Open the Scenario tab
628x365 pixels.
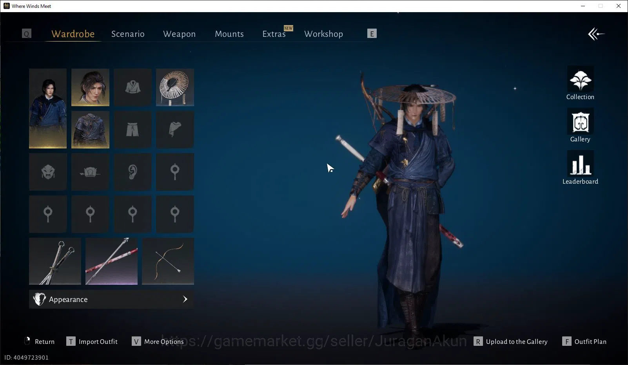click(128, 34)
